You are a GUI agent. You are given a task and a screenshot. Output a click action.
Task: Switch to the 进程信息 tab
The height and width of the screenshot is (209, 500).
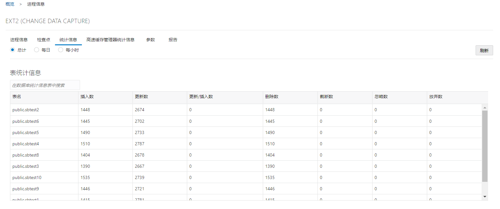click(x=19, y=40)
